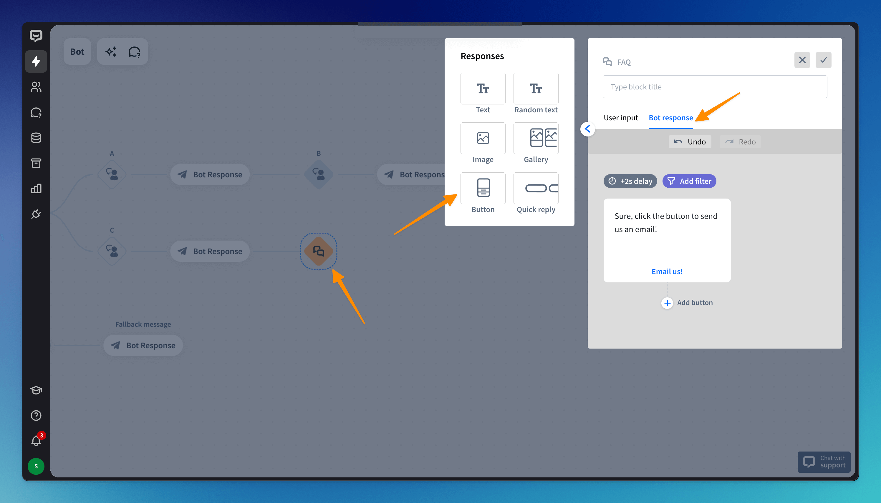Click Add button plus icon
Viewport: 881px width, 503px height.
coord(667,303)
